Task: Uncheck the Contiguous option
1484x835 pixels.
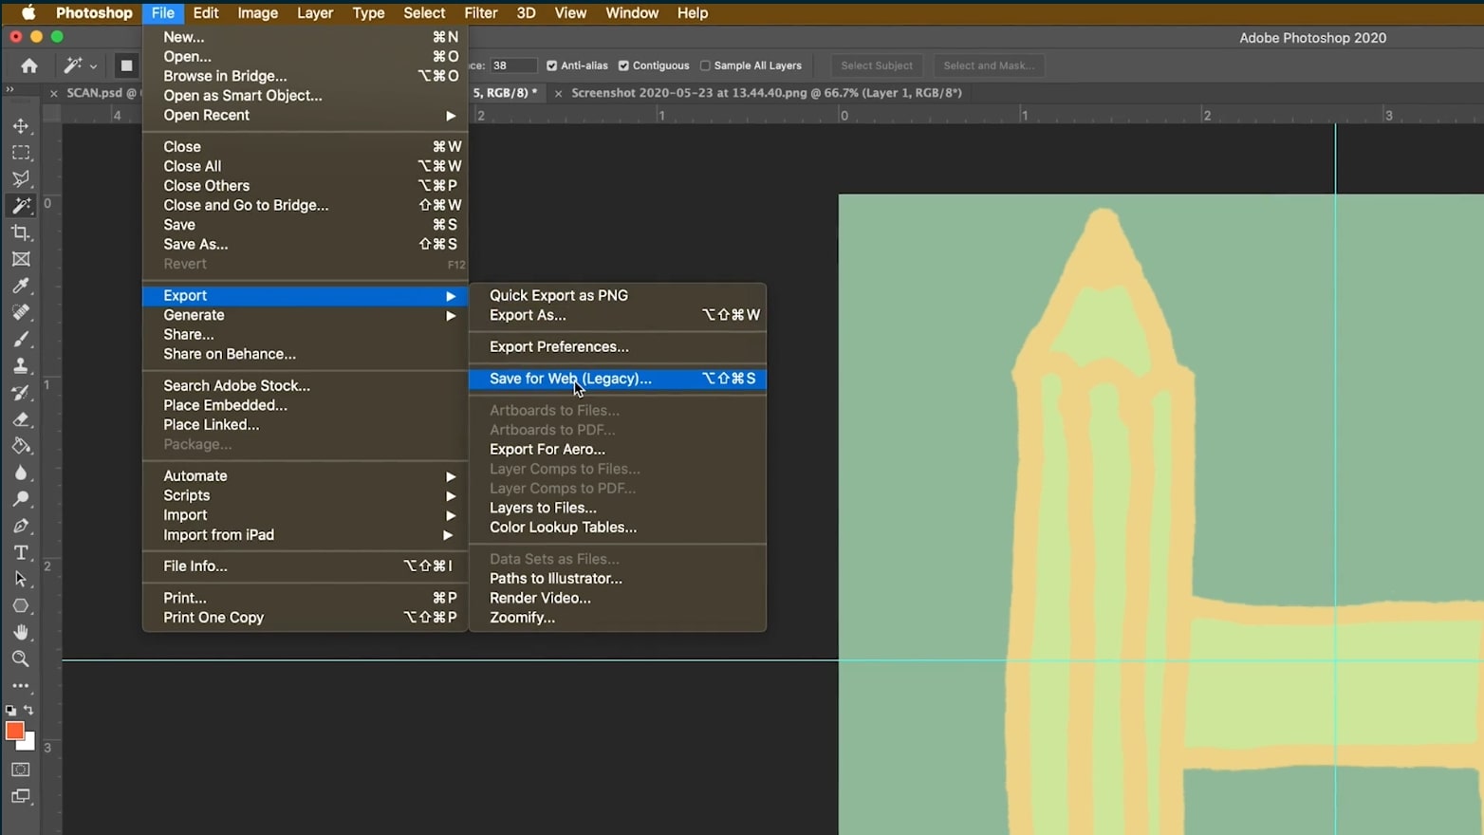Action: tap(623, 65)
